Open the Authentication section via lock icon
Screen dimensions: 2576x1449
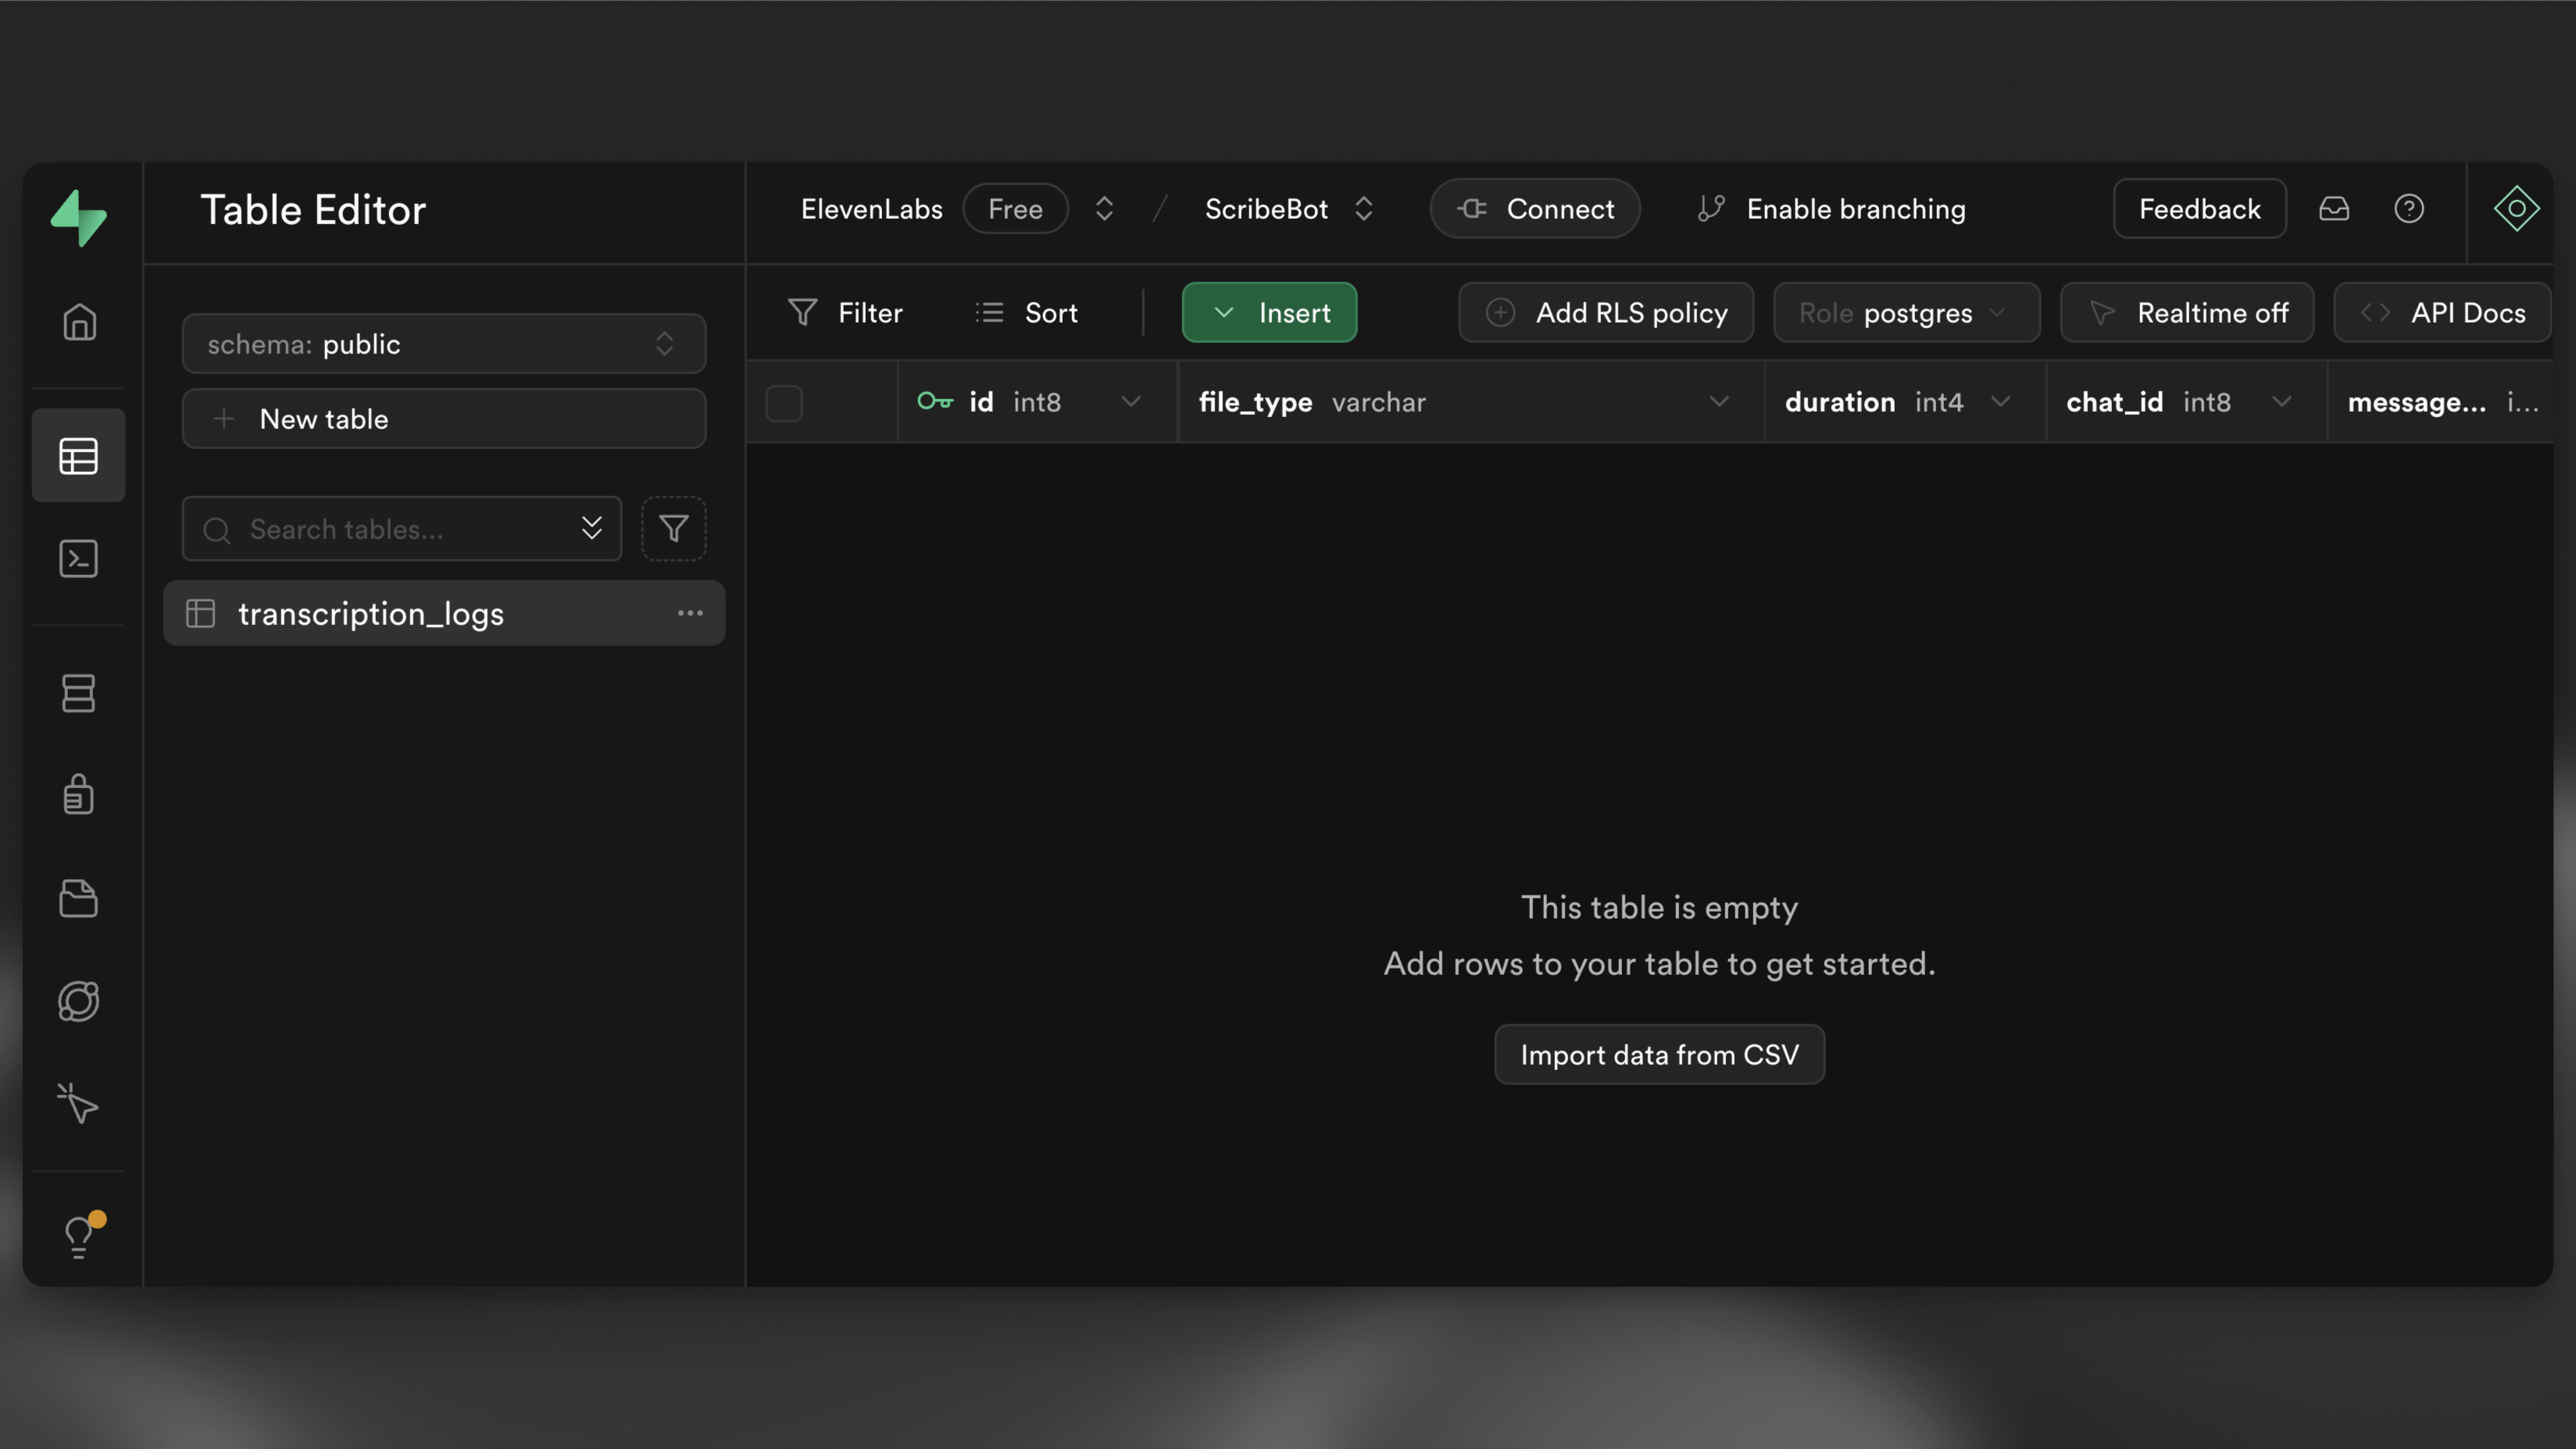(79, 794)
